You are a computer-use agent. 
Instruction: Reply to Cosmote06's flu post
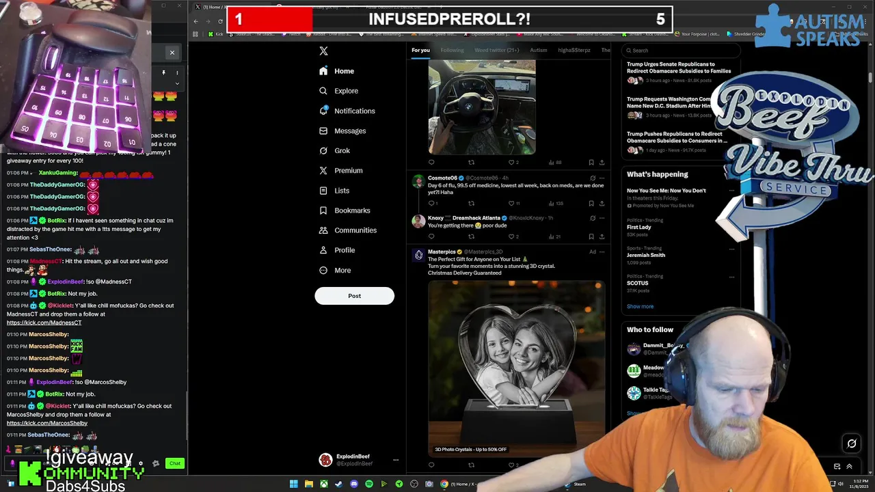(x=431, y=203)
